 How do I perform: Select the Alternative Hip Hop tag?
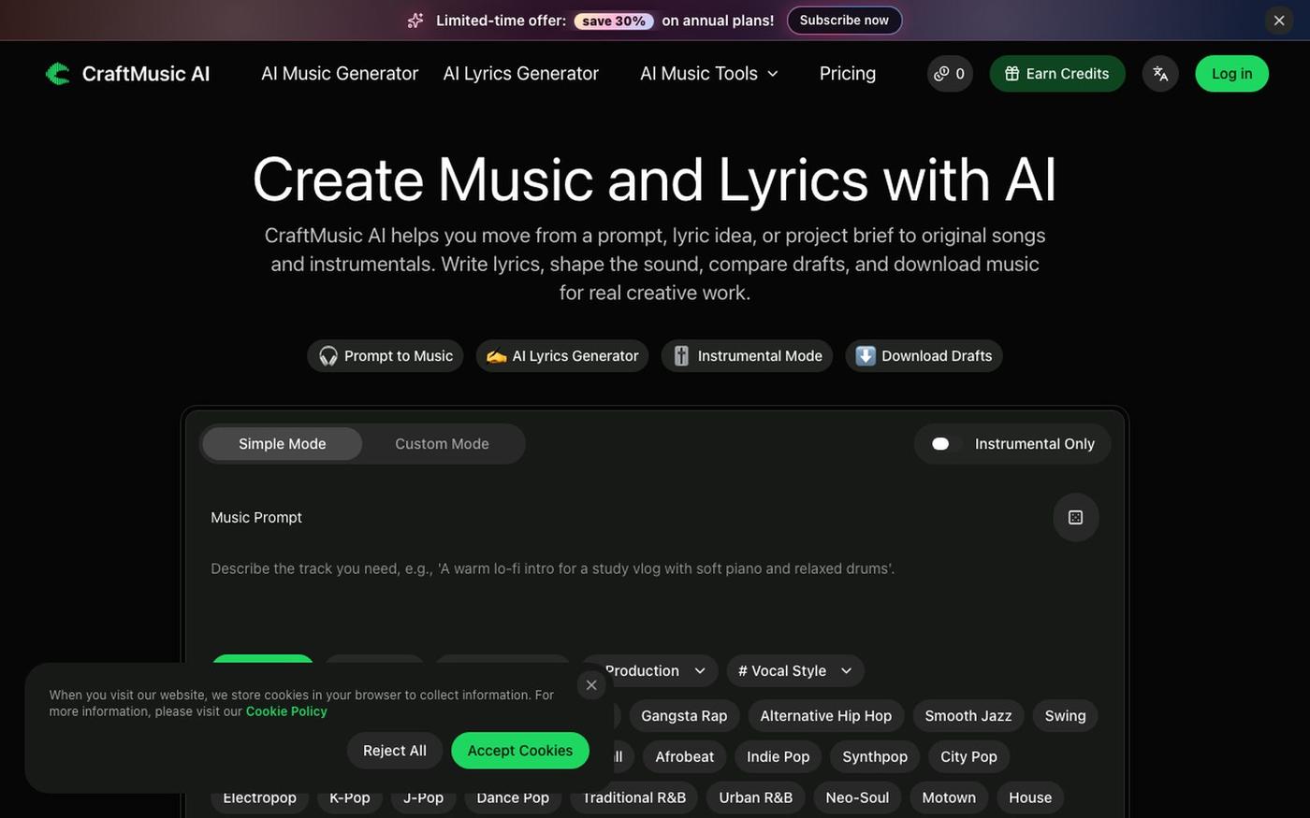[826, 716]
